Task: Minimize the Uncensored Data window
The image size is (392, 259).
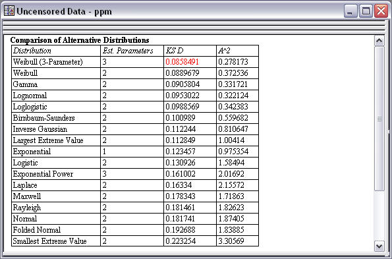Action: coord(350,11)
